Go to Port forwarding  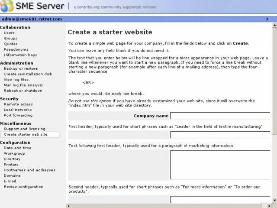(18, 115)
